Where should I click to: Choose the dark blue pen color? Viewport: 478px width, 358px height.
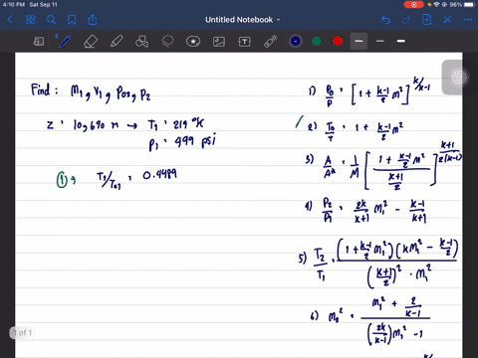(296, 41)
